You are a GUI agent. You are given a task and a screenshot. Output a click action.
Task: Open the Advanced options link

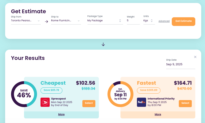(x=164, y=21)
